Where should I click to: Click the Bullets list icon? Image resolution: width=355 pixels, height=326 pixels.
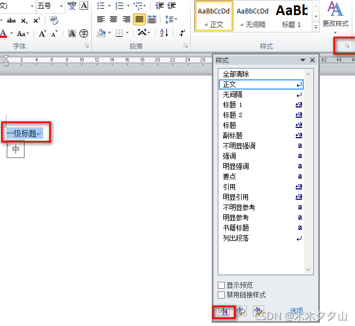(101, 5)
